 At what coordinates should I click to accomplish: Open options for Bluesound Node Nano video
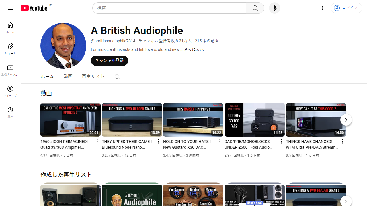[x=159, y=142]
